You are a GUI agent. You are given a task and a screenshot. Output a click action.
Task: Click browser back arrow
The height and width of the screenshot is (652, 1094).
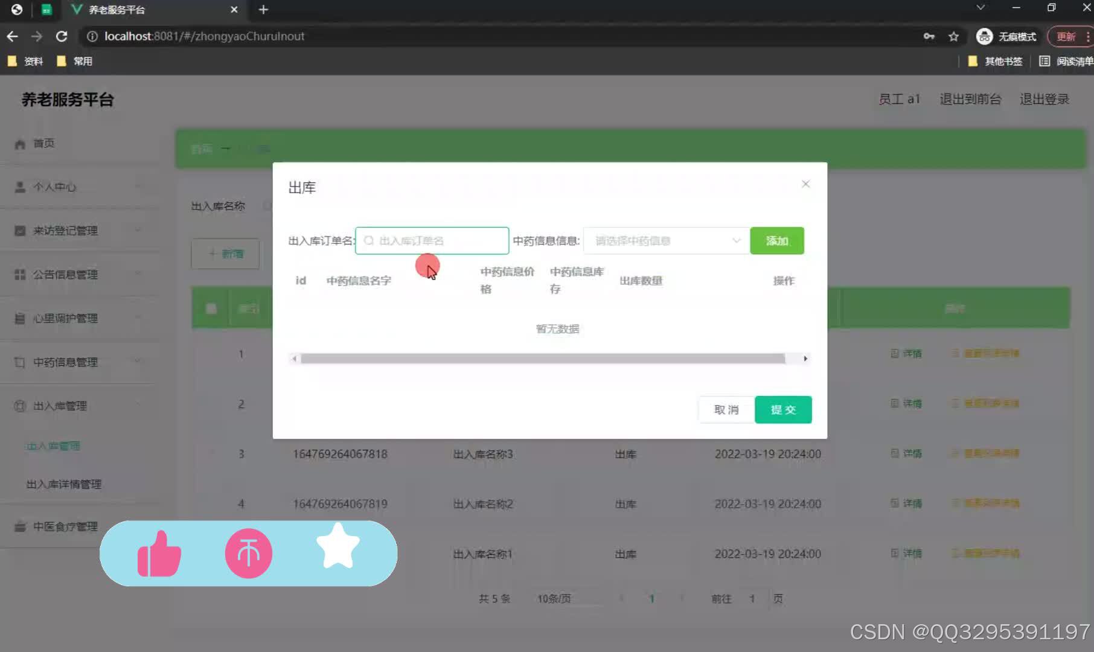[x=13, y=36]
